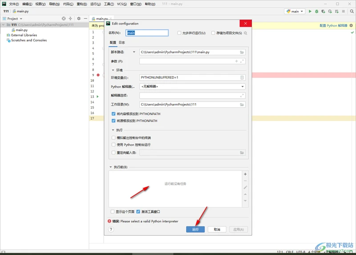Image resolution: width=356 pixels, height=255 pixels.
Task: Uncheck activate tool window checkbox
Action: click(138, 212)
